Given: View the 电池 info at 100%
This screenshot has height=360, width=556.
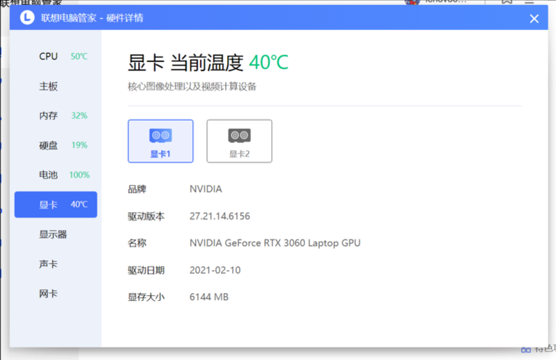Looking at the screenshot, I should [56, 175].
